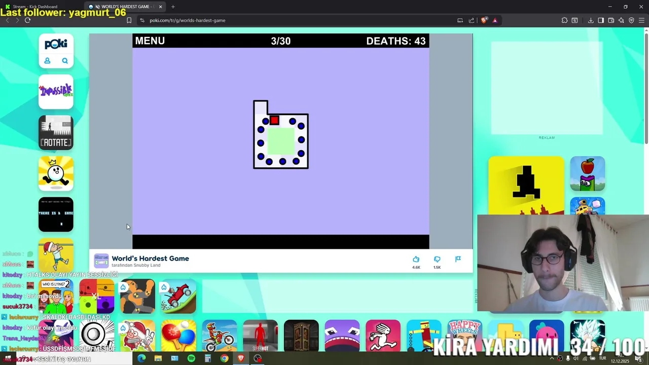This screenshot has width=649, height=365.
Task: Open the Poki home logo
Action: coord(56,44)
